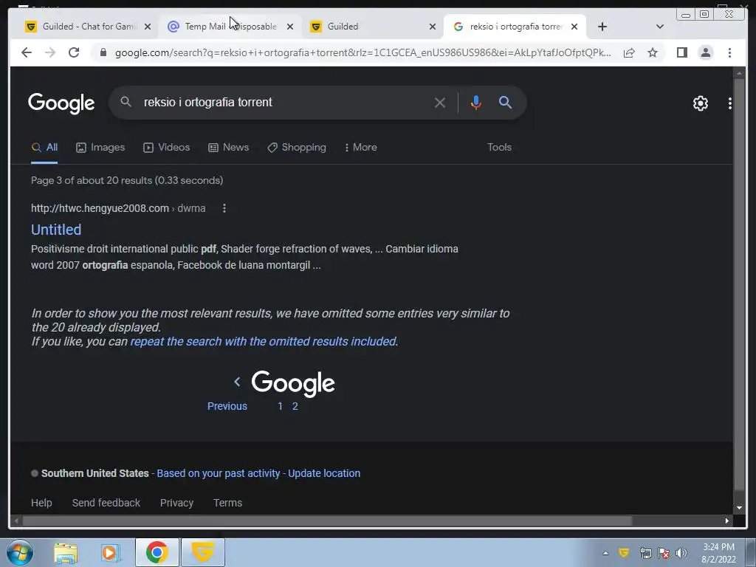Open the Privacy footer link
The width and height of the screenshot is (756, 567).
[x=176, y=503]
